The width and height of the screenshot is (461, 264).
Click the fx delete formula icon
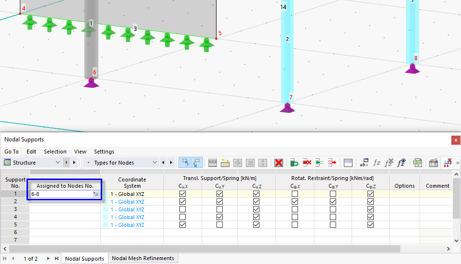[x=389, y=163]
